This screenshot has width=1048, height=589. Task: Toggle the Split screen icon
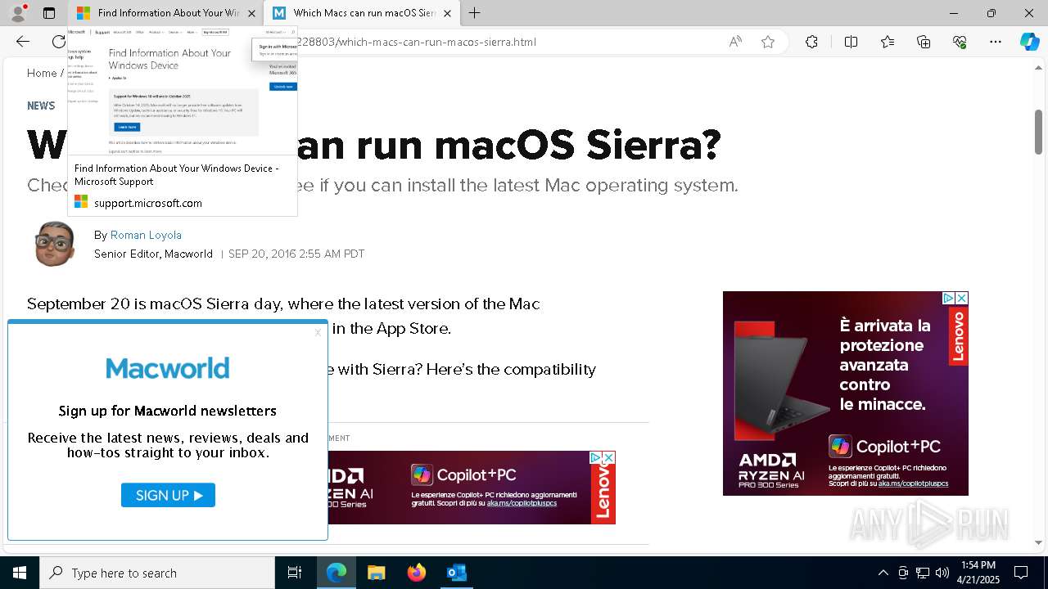click(x=851, y=42)
